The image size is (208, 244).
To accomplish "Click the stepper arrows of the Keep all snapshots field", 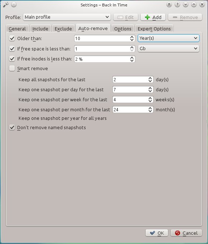I will pyautogui.click(x=150, y=79).
